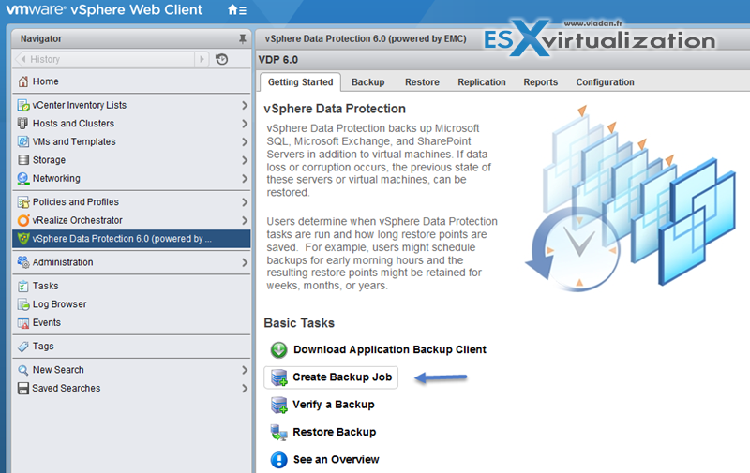Click the Policies and Profiles icon

coord(22,202)
